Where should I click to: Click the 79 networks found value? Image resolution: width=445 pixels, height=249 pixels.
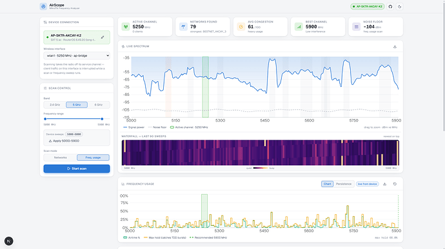point(193,26)
